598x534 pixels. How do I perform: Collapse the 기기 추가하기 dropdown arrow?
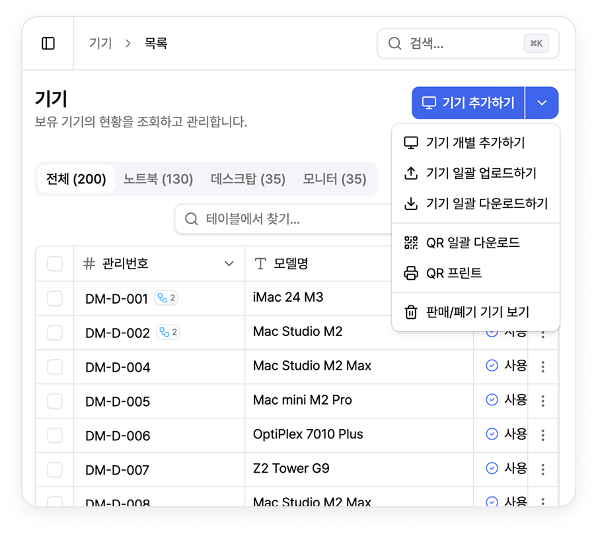click(x=542, y=103)
